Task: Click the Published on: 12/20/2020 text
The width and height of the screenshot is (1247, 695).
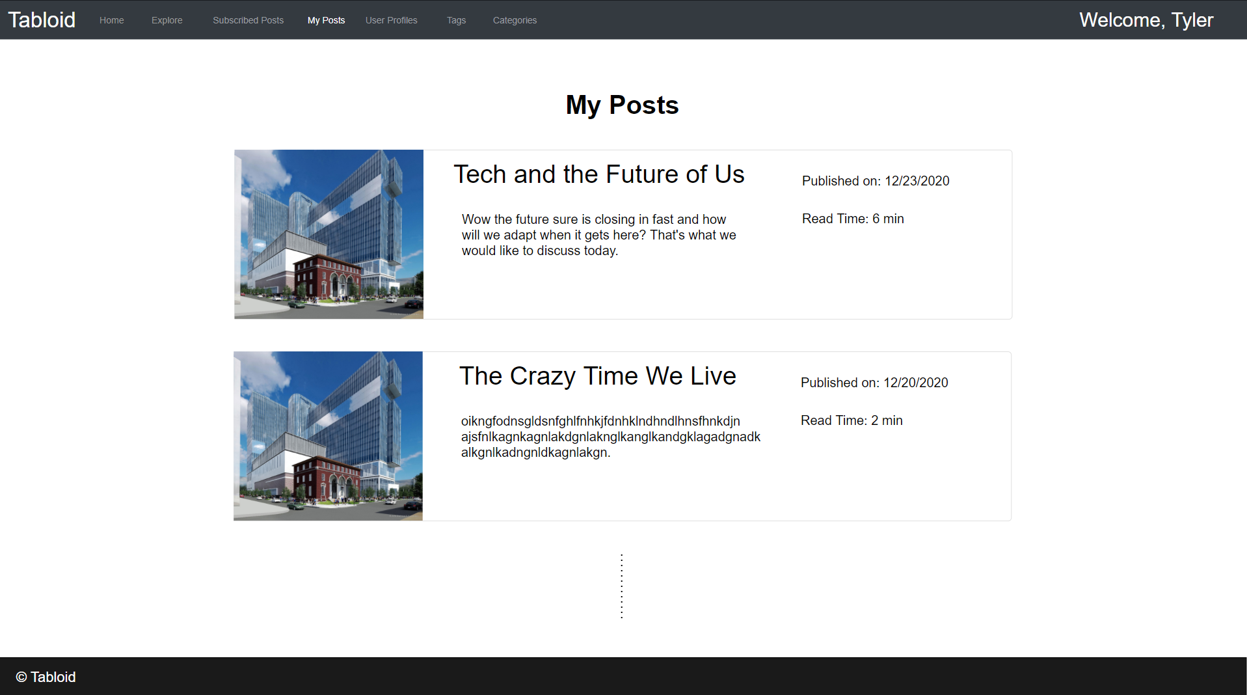Action: 874,383
